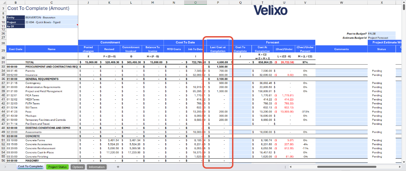Select the Post to Budget FALSE cell

coord(381,34)
